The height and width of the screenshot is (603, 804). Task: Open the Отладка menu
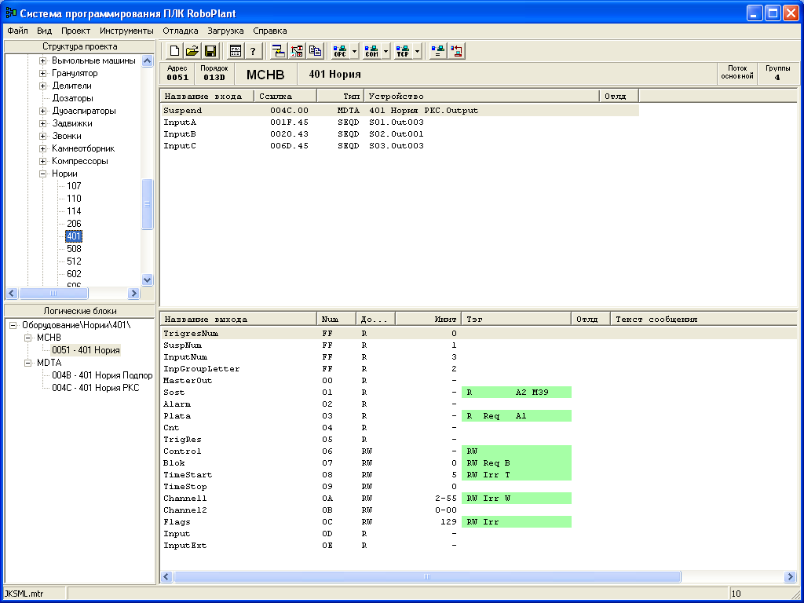pyautogui.click(x=180, y=31)
